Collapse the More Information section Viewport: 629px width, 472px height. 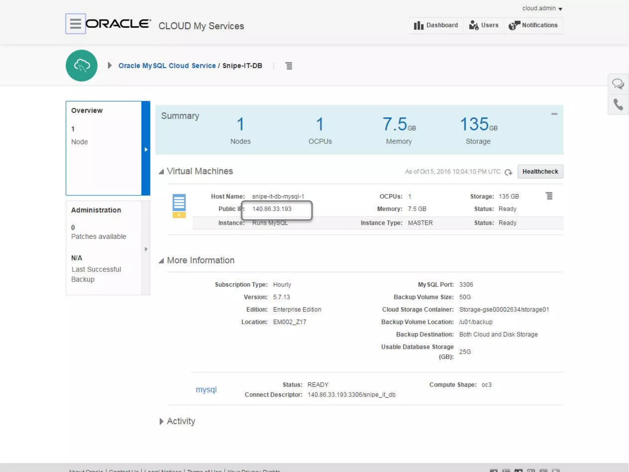click(161, 261)
